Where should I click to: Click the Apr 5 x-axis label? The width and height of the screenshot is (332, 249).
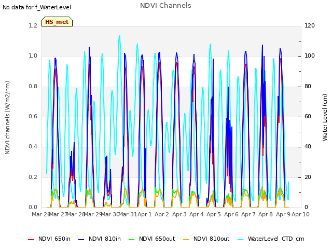[213, 214]
